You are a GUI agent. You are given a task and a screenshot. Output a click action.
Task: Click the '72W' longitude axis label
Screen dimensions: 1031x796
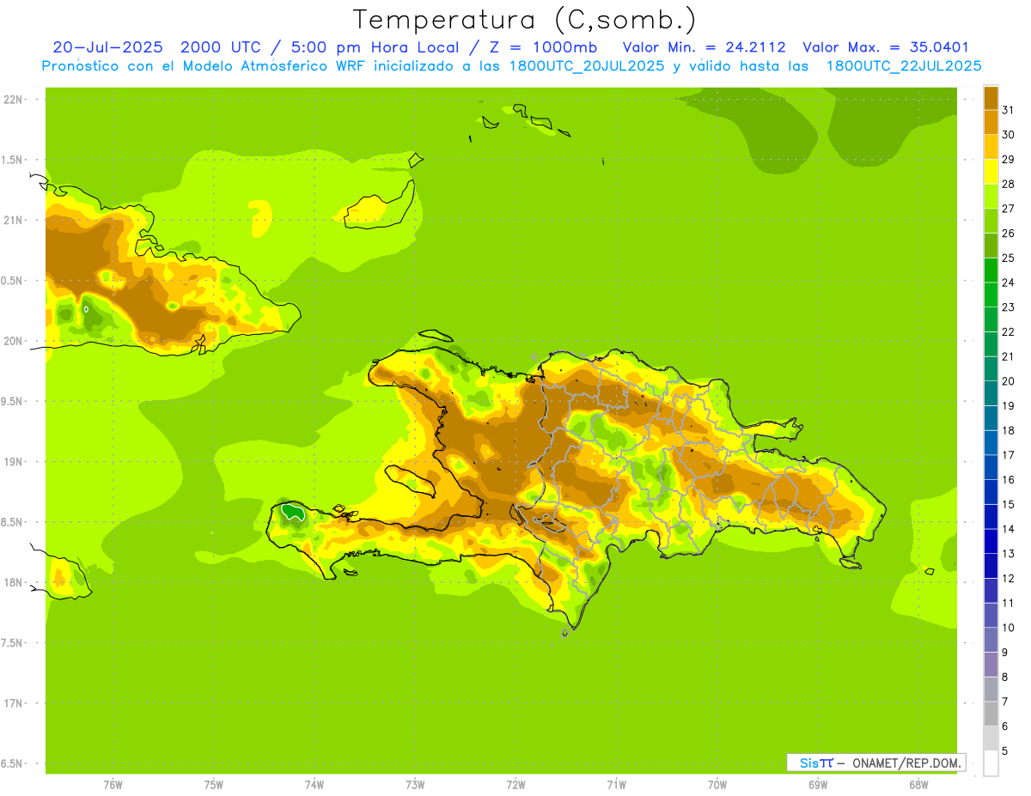[515, 785]
